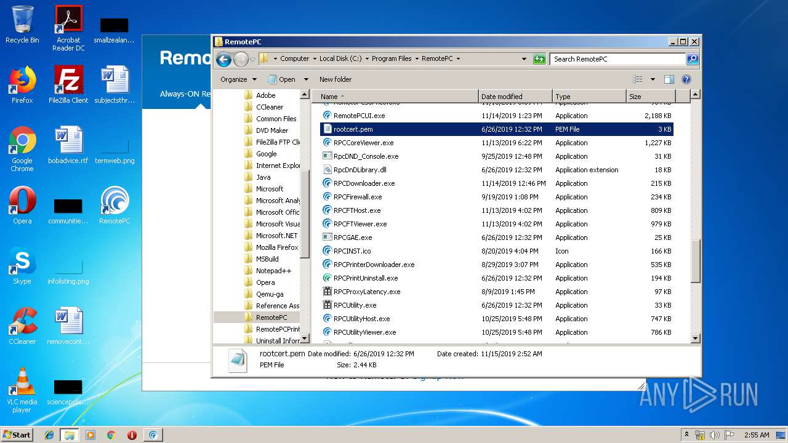The image size is (788, 443).
Task: Click the Windows Start button
Action: click(x=17, y=435)
